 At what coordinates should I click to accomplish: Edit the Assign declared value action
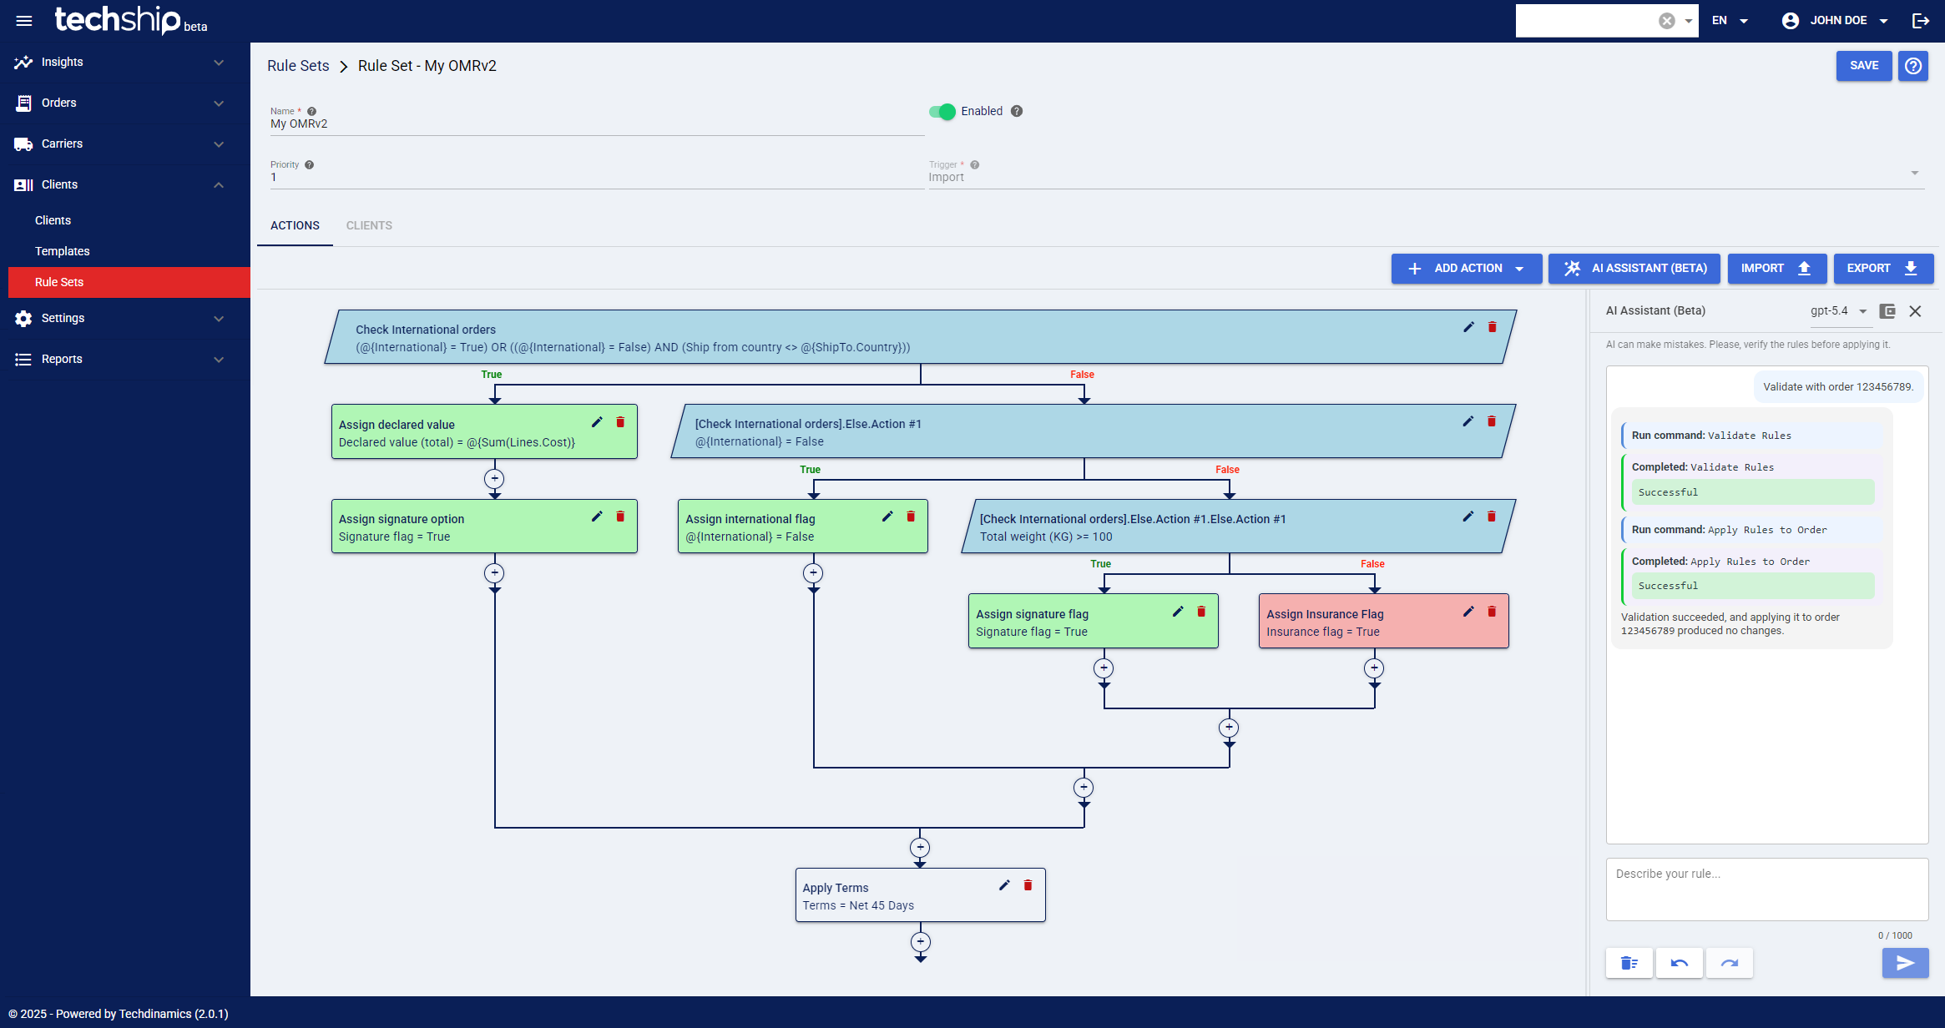click(x=597, y=422)
